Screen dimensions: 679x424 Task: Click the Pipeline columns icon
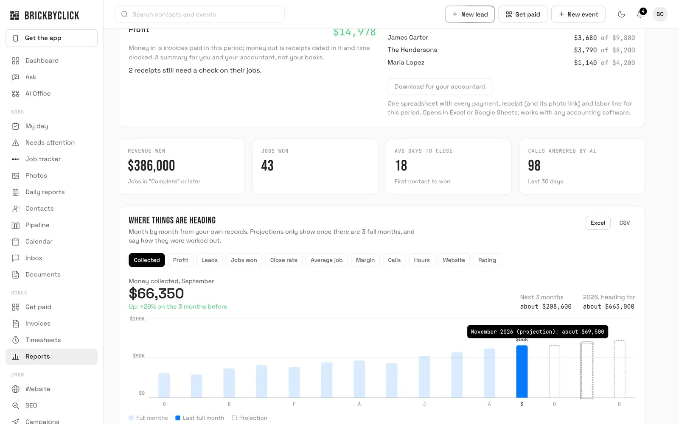tap(16, 225)
